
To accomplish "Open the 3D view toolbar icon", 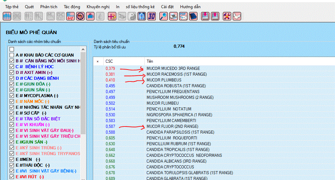I will pos(151,16).
